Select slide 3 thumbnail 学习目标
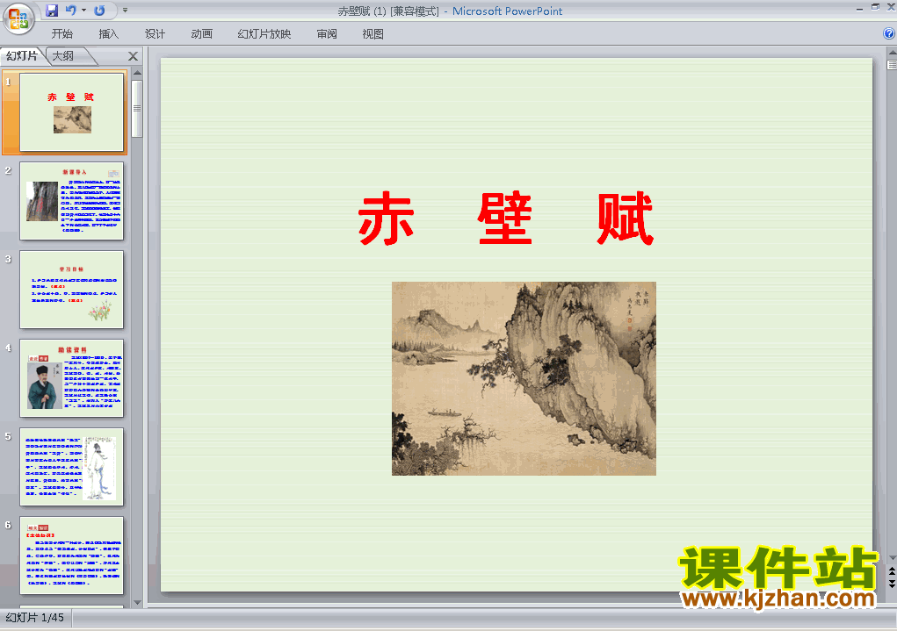Viewport: 897px width, 631px height. click(71, 290)
